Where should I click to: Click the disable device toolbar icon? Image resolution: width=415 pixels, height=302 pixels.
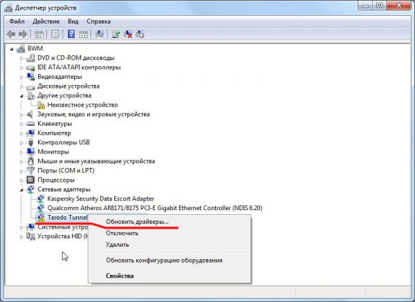click(140, 34)
